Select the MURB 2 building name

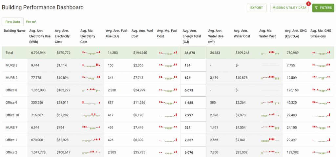point(11,78)
